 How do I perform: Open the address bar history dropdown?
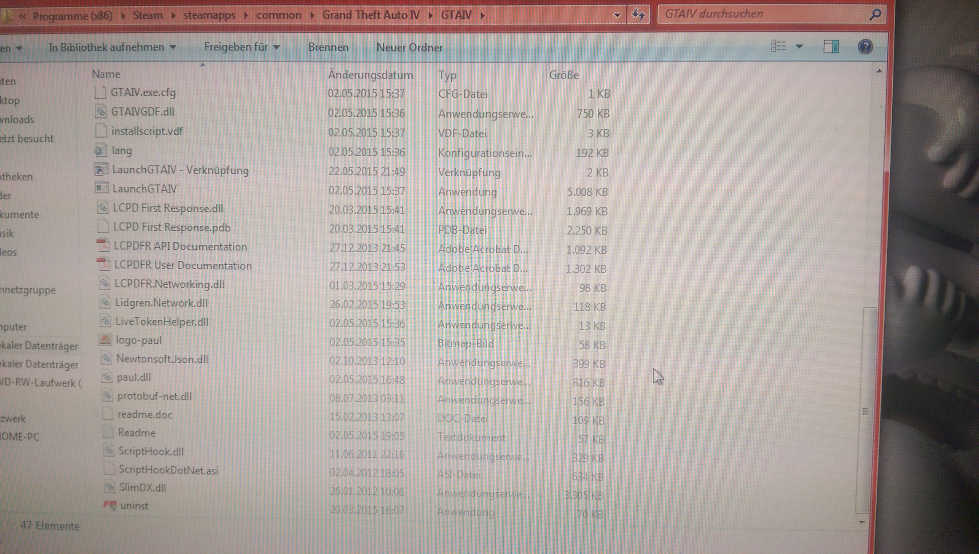[x=617, y=16]
